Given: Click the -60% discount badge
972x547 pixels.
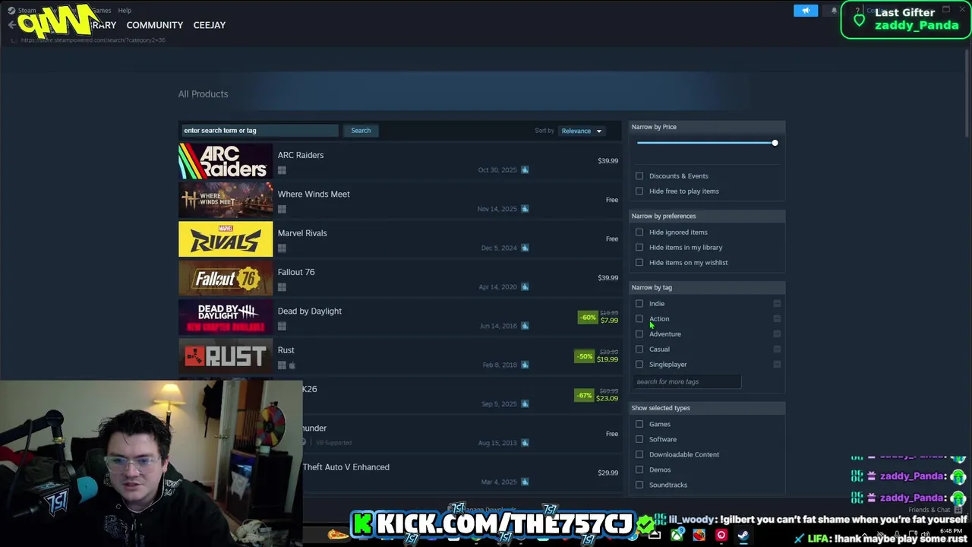Looking at the screenshot, I should point(588,318).
